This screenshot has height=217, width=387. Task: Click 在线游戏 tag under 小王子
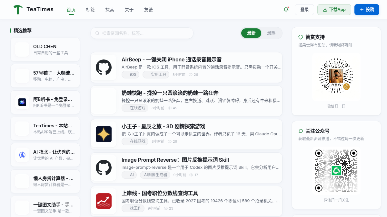pyautogui.click(x=135, y=141)
